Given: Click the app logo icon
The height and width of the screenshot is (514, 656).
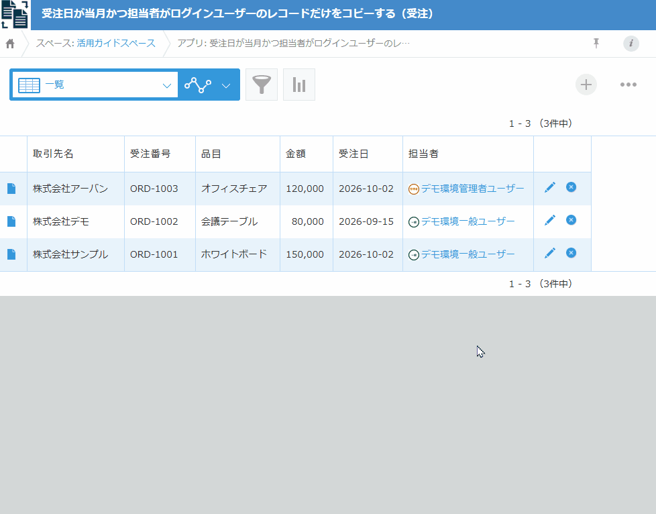Looking at the screenshot, I should click(x=15, y=15).
